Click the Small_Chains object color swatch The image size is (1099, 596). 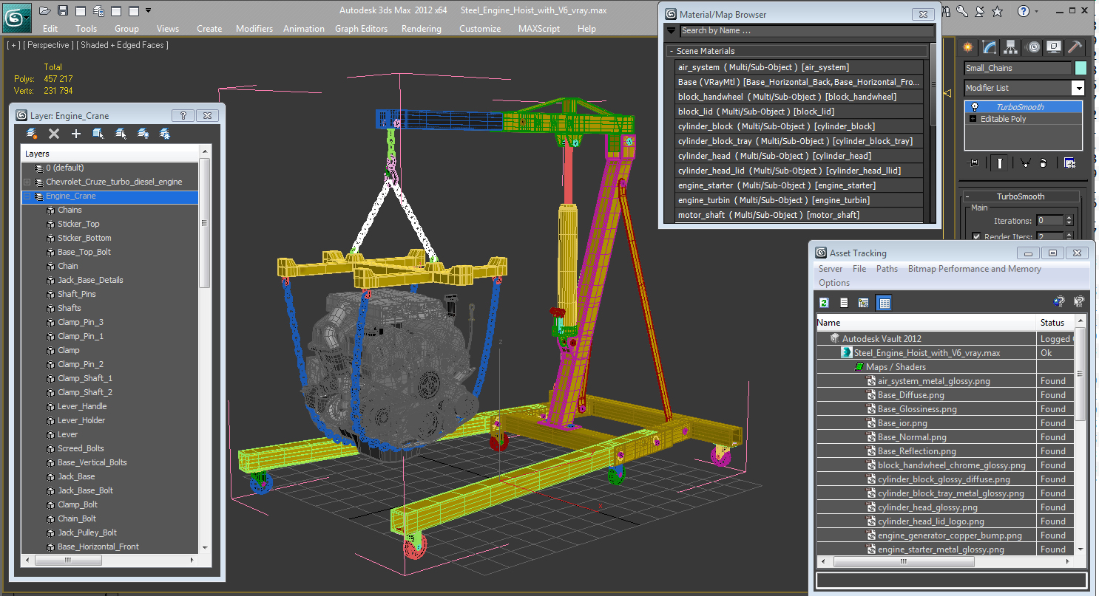[1081, 68]
